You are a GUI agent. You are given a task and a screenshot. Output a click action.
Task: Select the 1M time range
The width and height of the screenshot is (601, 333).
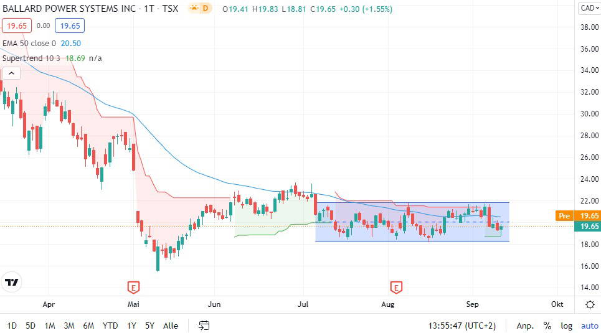[x=50, y=326]
